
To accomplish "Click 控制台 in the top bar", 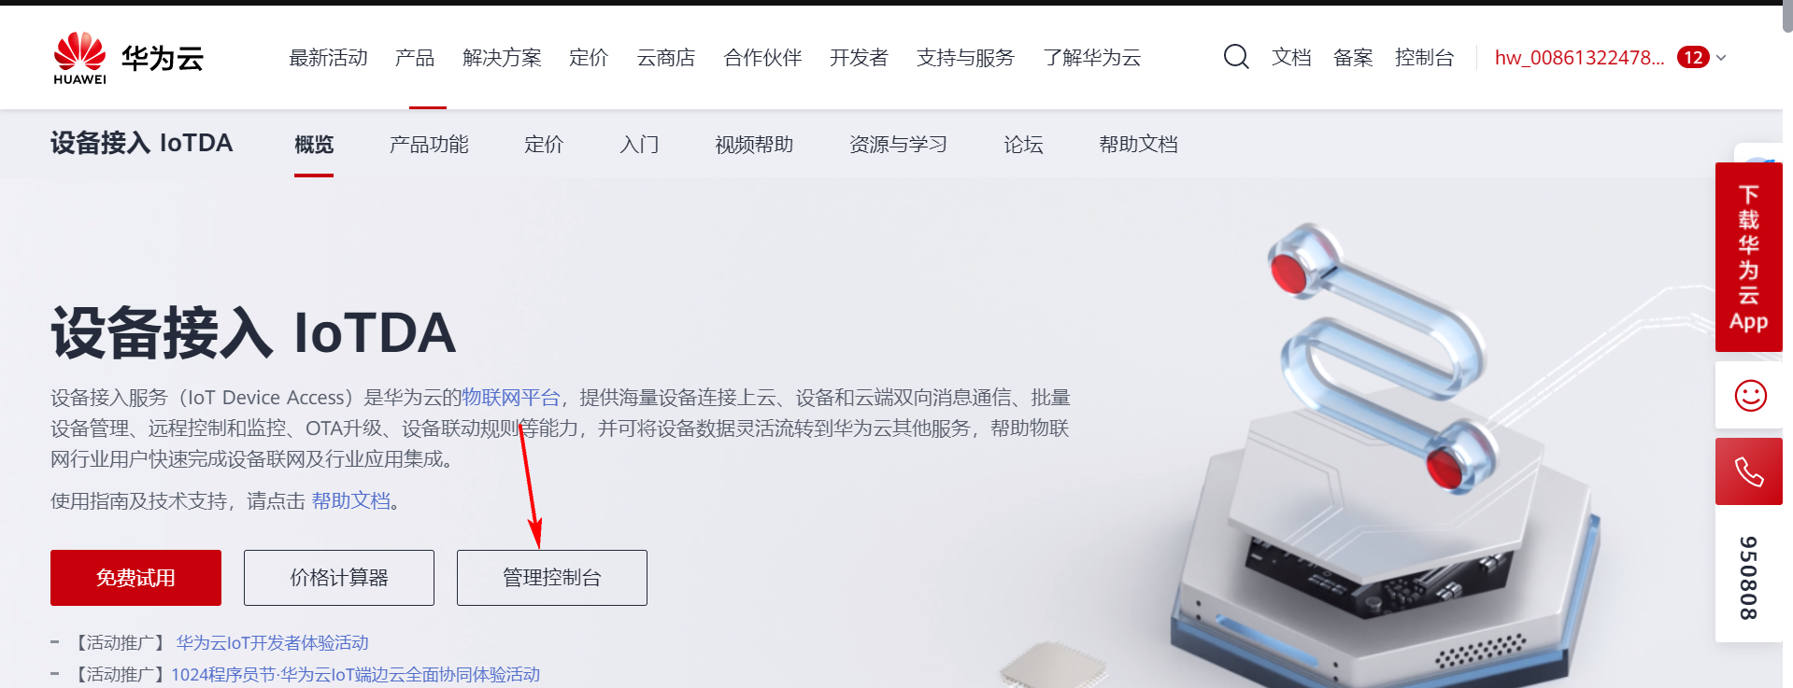I will coord(1424,58).
